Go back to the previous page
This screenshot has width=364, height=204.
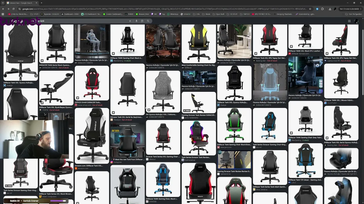coord(3,9)
